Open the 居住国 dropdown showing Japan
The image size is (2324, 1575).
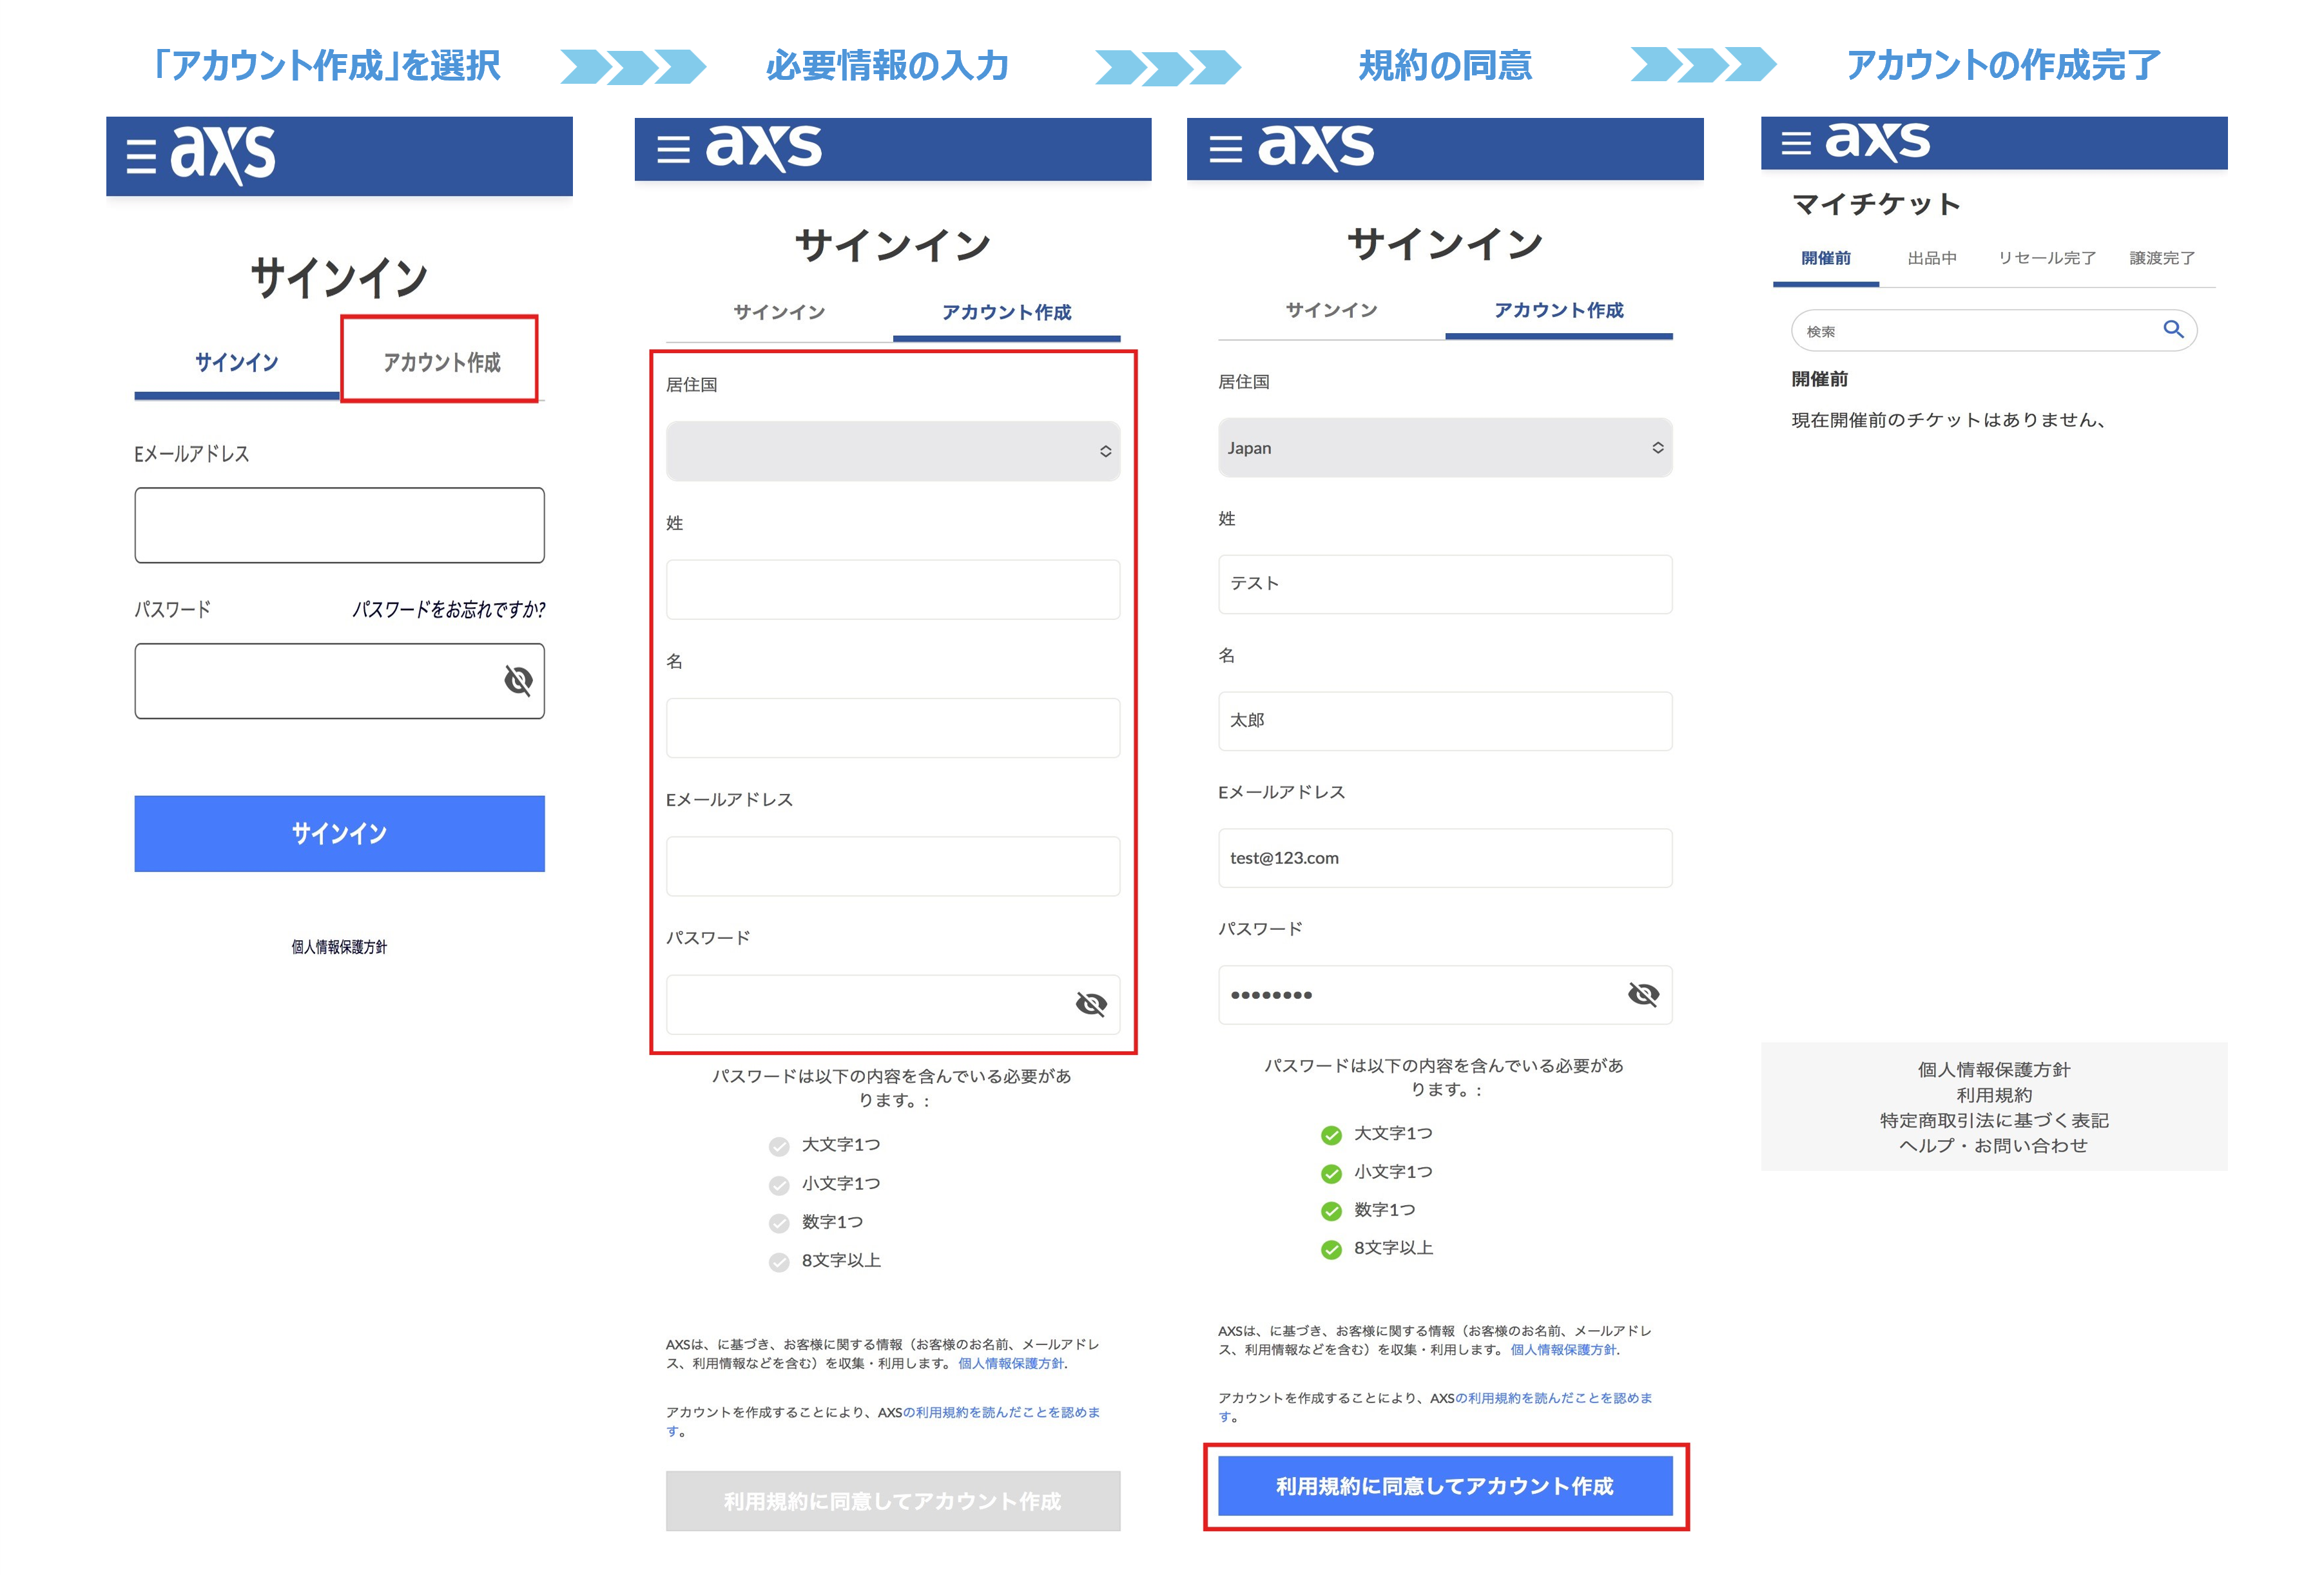pyautogui.click(x=1444, y=448)
